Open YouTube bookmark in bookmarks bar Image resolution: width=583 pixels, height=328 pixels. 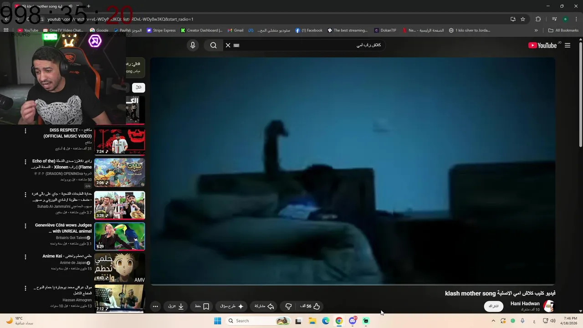tap(28, 31)
